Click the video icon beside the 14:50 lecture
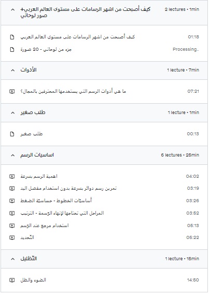 pyautogui.click(x=12, y=280)
